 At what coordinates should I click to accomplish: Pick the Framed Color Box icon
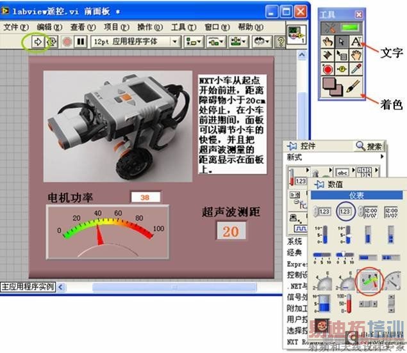point(322,327)
